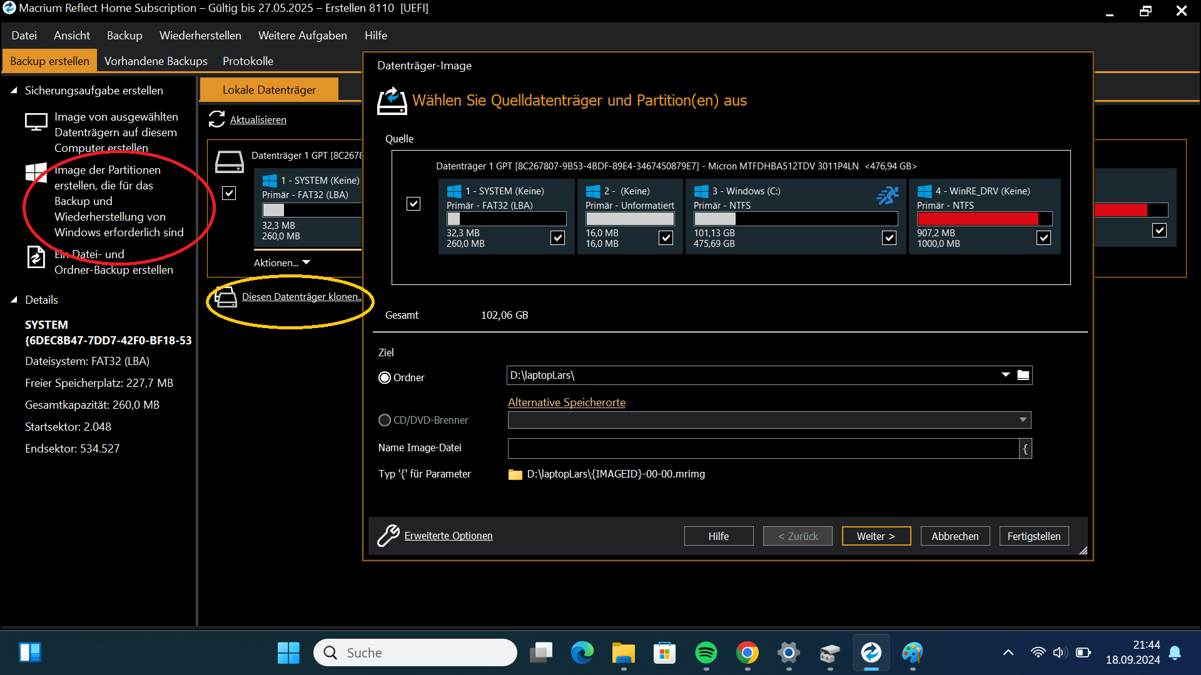Toggle the whole disk checkbox in Quelle

(x=413, y=204)
